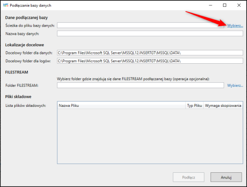Click the Nazwa bazy danych label
Viewport: 247px width, 187px height.
(x=22, y=34)
